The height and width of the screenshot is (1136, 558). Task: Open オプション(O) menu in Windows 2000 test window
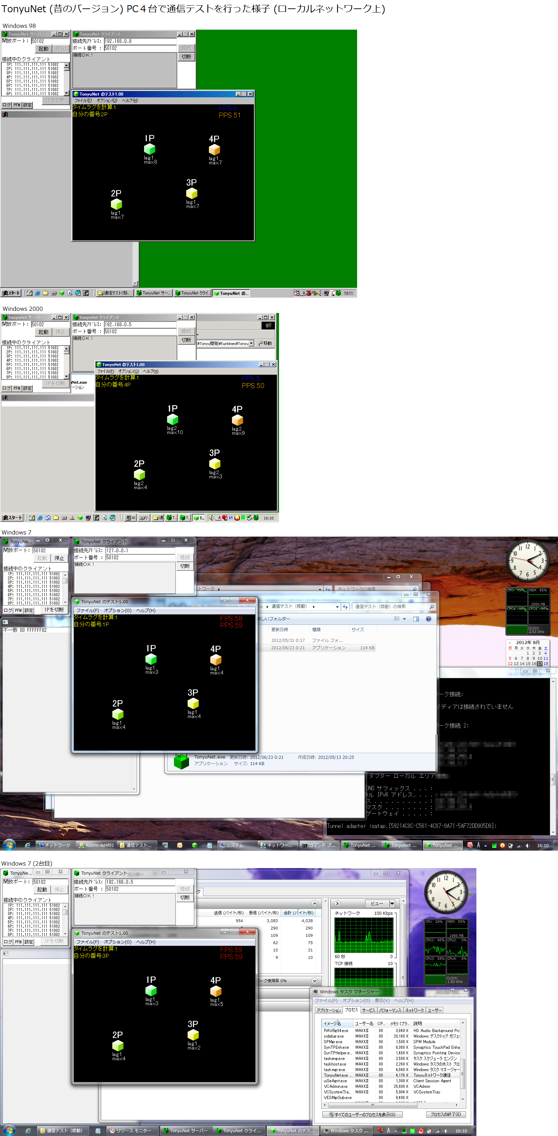[128, 371]
